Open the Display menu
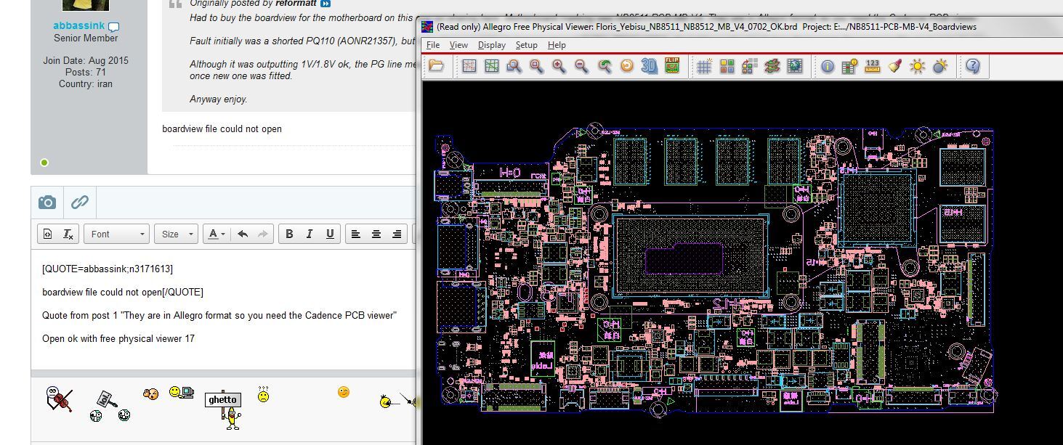Screen dimensions: 1063x445 tap(491, 45)
